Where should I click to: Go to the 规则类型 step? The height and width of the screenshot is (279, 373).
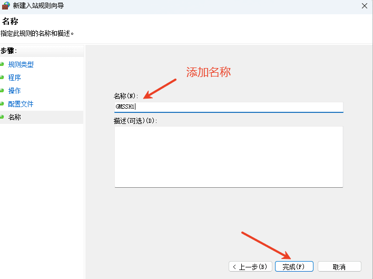click(21, 64)
